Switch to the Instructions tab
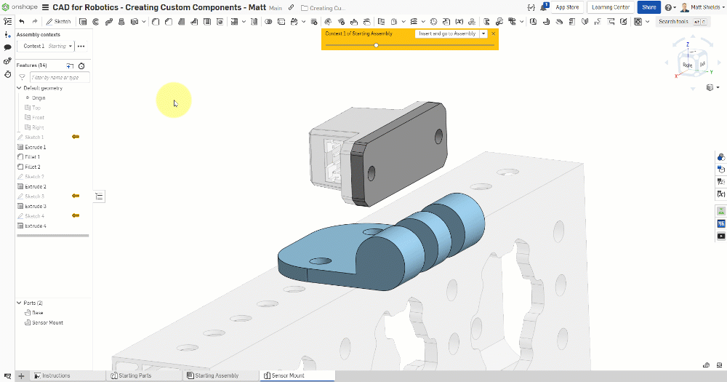Image resolution: width=727 pixels, height=382 pixels. pyautogui.click(x=56, y=376)
